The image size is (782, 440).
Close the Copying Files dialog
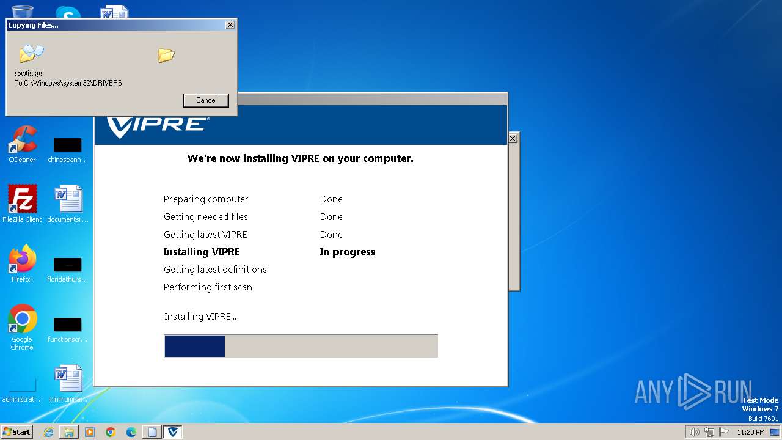pyautogui.click(x=230, y=25)
